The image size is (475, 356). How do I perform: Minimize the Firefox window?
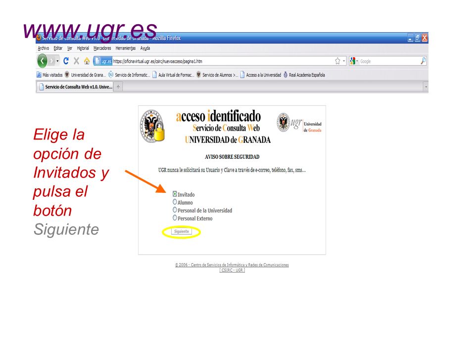coord(410,38)
